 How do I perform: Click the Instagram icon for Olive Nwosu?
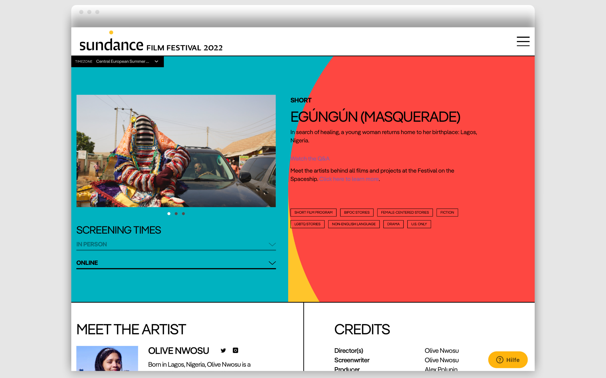(236, 351)
